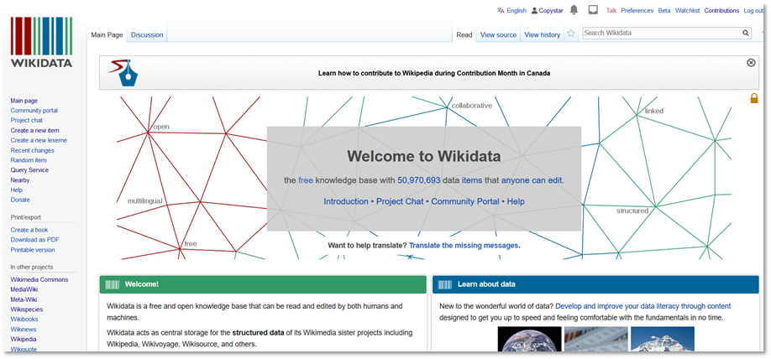Click Create a new item

[35, 131]
